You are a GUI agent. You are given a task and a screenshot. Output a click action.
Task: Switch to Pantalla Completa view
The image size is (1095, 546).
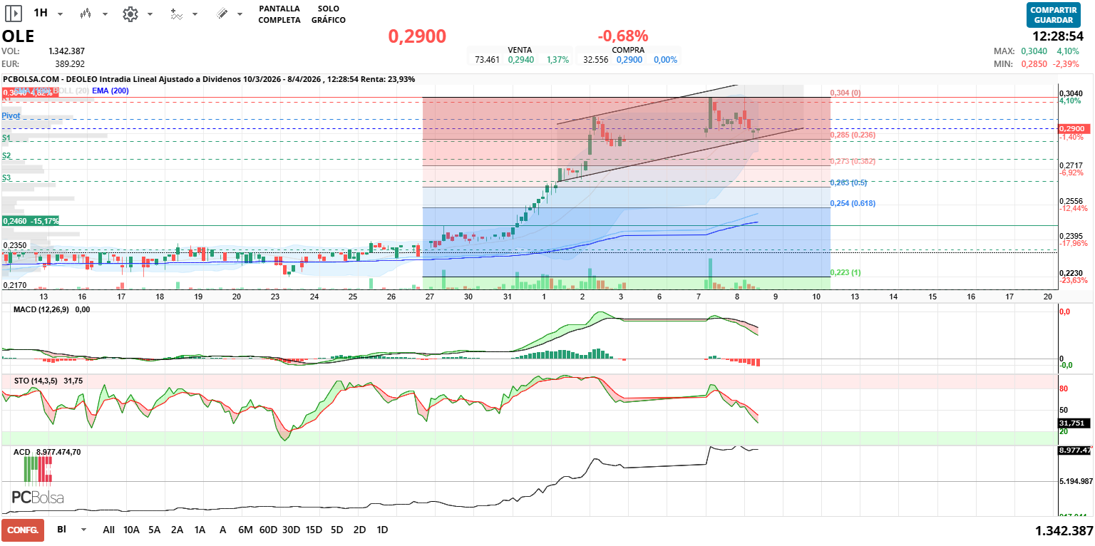pos(279,14)
